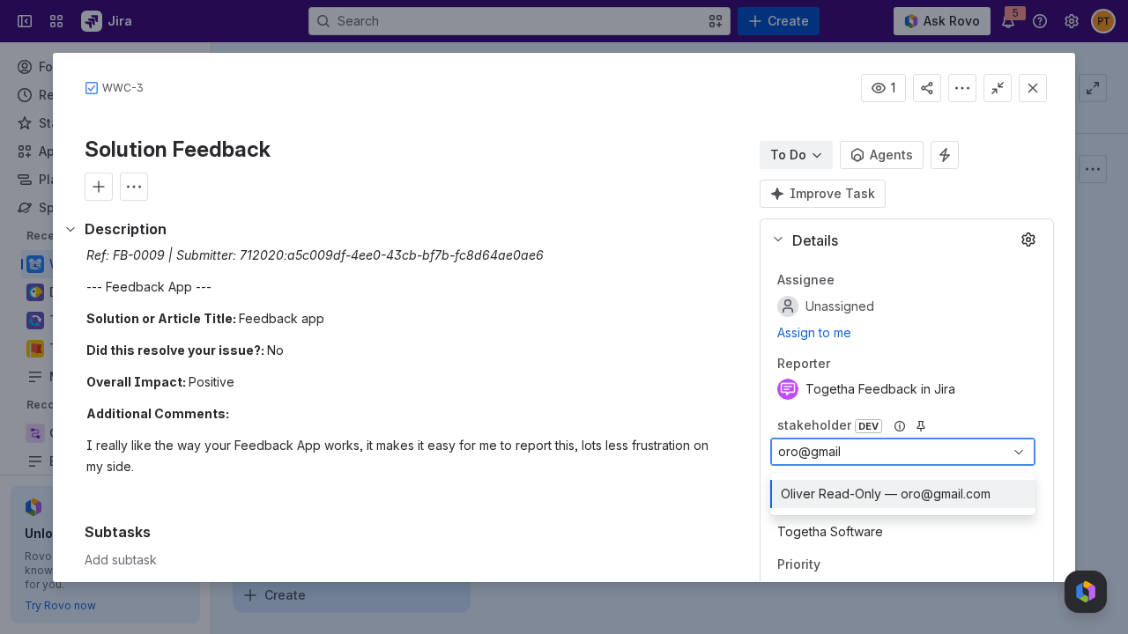
Task: Click the WWC-3 issue key link
Action: tap(122, 88)
